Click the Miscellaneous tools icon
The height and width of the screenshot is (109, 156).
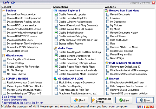(x=3, y=56)
